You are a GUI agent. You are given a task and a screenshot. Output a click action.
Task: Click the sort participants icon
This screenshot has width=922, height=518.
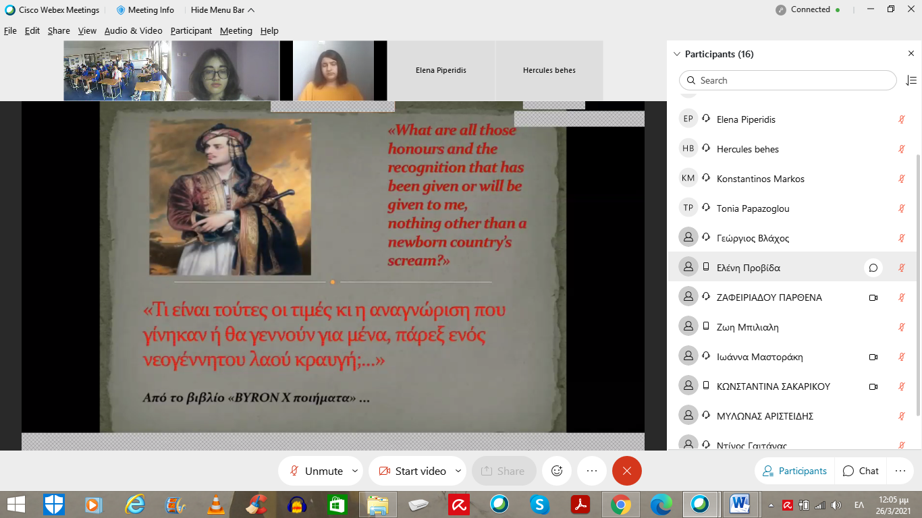911,80
